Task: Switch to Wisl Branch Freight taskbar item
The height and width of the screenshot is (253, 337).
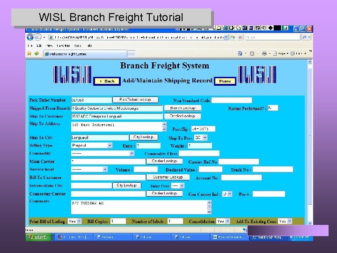Action: point(268,237)
